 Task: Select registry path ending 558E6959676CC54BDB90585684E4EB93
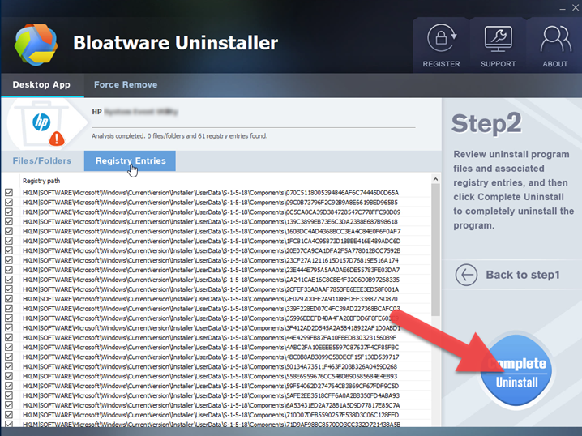pos(210,376)
